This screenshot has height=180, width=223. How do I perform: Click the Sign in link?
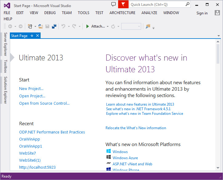(x=202, y=13)
